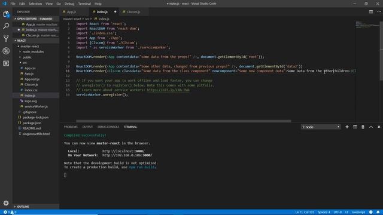Open the feedback smiley in status bar
The height and width of the screenshot is (215, 383).
371,213
